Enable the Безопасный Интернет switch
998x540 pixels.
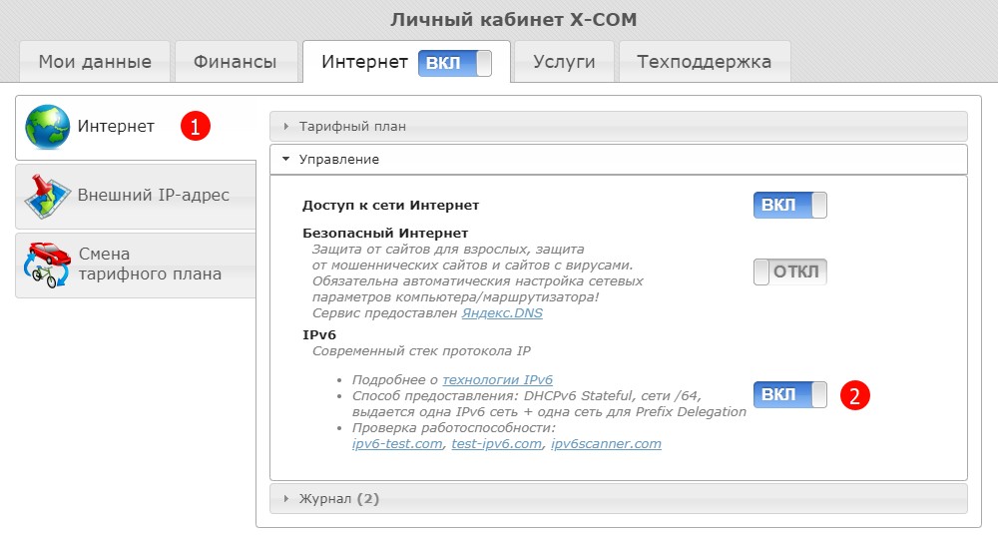[789, 271]
